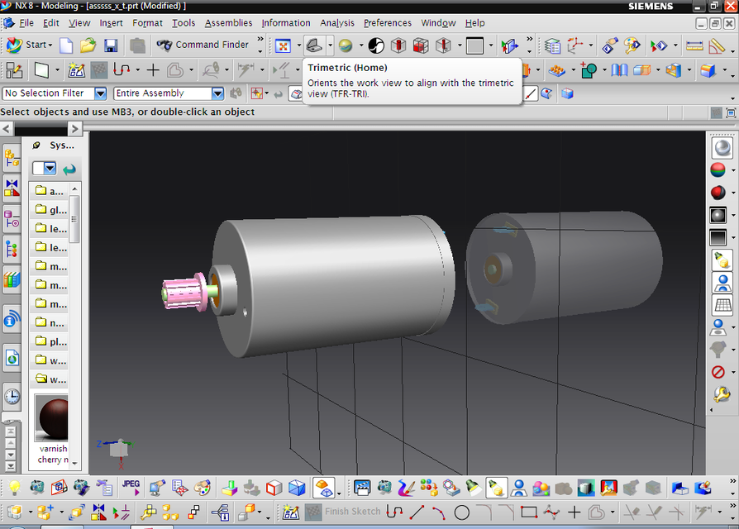Screen dimensions: 739x529
Task: Open the Analysis menu
Action: tap(337, 23)
